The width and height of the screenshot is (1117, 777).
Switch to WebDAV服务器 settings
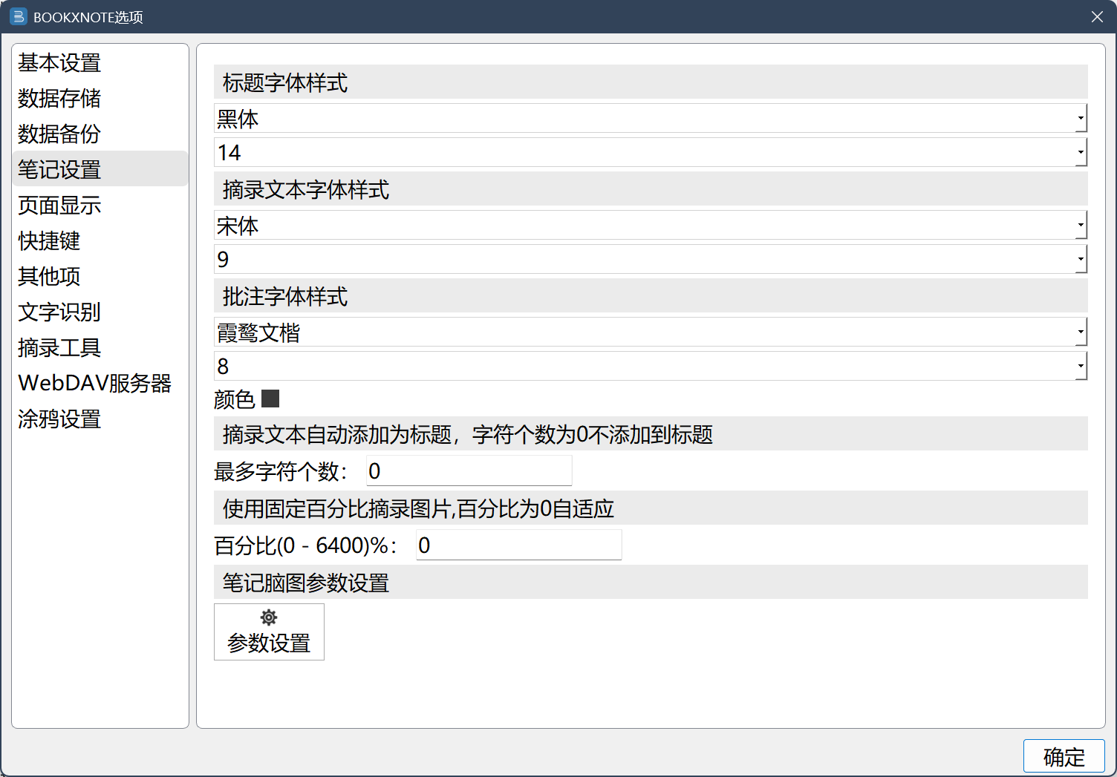tap(94, 384)
